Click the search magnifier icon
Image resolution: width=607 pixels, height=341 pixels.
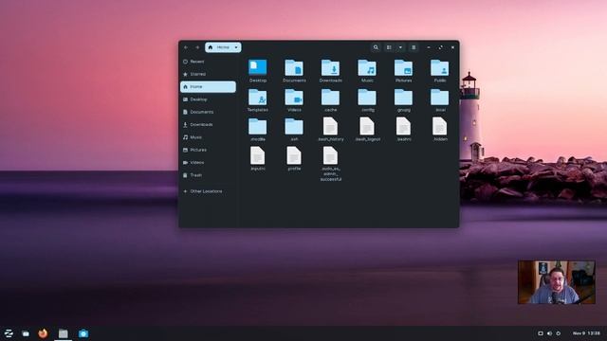click(x=376, y=47)
